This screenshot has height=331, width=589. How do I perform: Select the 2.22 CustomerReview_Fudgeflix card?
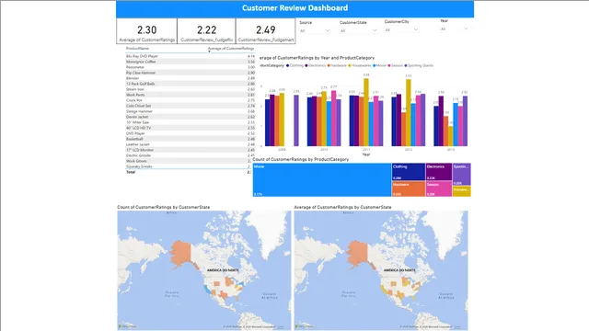[206, 31]
